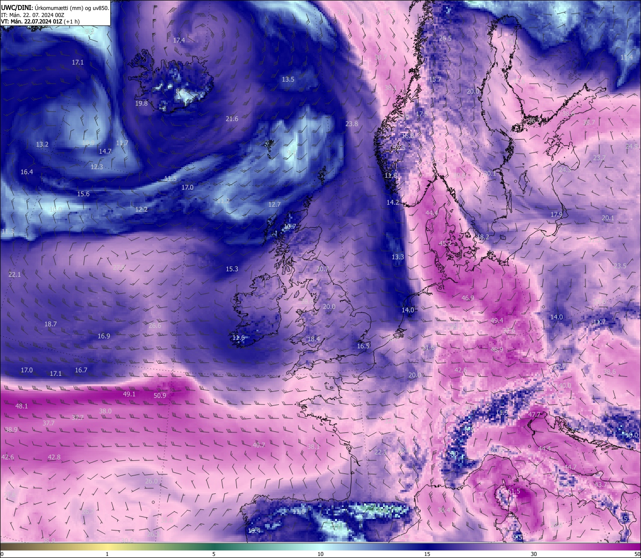
Task: Click the 24.3 map value
Action: pyautogui.click(x=565, y=170)
